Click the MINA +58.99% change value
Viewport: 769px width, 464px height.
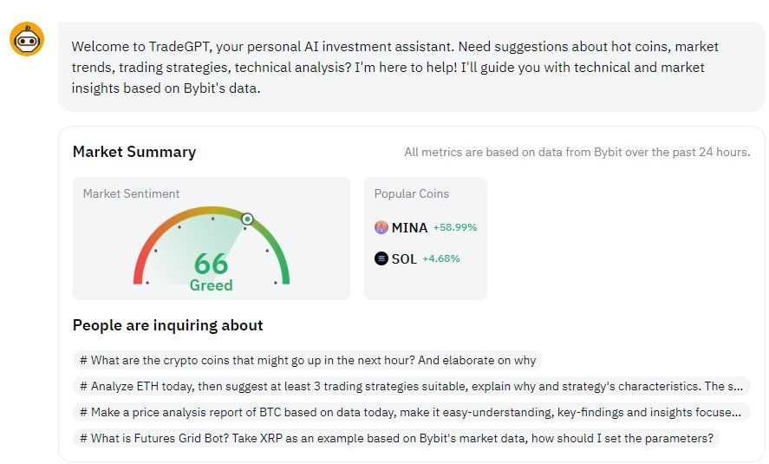[x=455, y=227]
